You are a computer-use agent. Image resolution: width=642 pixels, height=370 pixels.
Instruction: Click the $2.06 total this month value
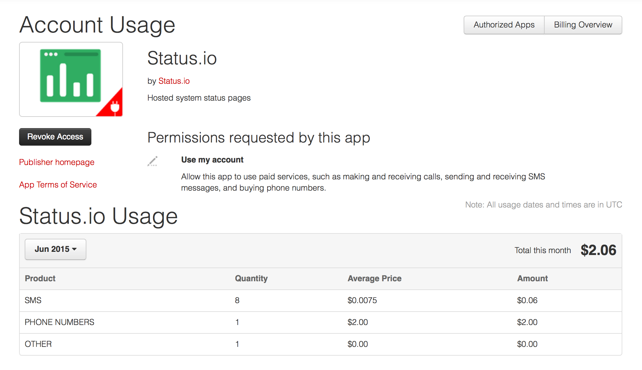coord(599,250)
